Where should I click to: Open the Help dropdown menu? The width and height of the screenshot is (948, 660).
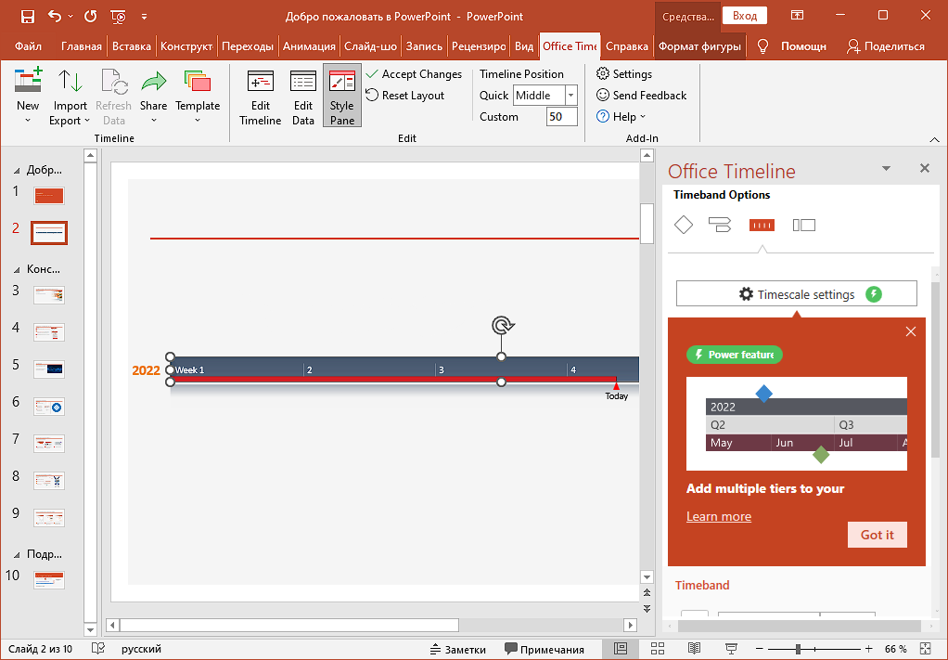pyautogui.click(x=621, y=117)
